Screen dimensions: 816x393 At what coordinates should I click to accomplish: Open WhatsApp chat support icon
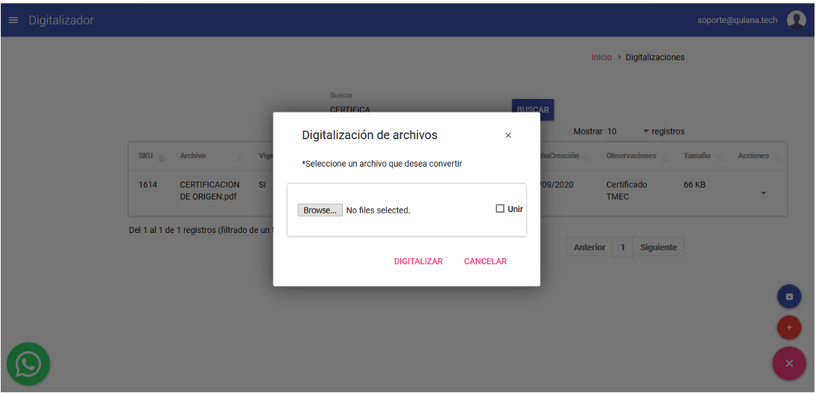point(28,364)
